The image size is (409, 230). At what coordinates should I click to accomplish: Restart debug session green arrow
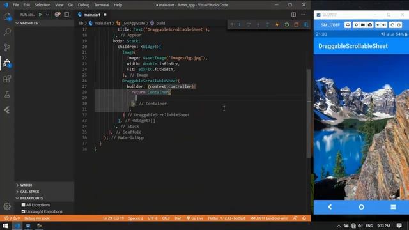point(287,25)
